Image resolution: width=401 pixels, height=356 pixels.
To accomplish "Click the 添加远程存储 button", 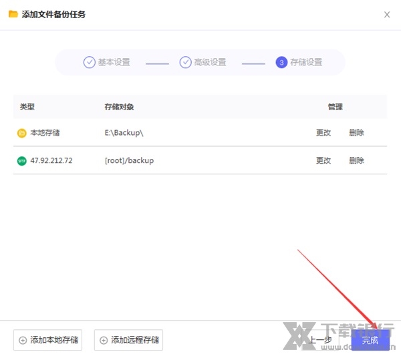I will 128,340.
